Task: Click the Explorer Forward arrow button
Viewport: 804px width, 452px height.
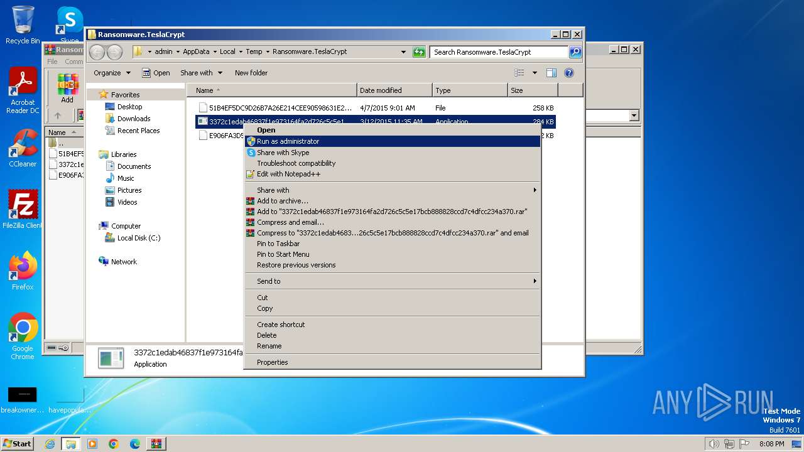Action: 114,52
